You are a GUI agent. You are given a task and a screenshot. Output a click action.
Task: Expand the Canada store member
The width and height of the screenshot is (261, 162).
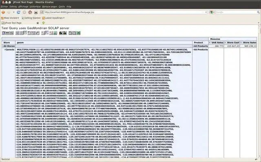[5, 50]
